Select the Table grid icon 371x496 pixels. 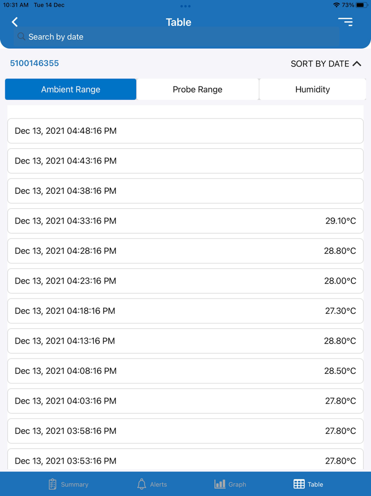299,484
